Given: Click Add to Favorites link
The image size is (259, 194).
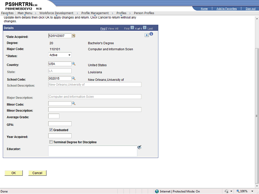Looking at the screenshot, I should pos(227,8).
